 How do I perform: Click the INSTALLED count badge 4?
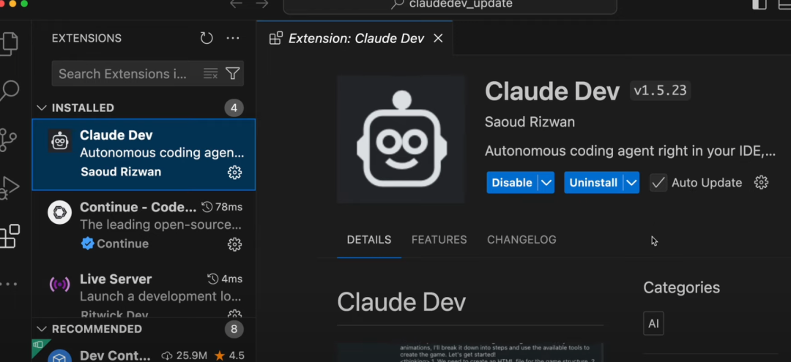coord(234,108)
